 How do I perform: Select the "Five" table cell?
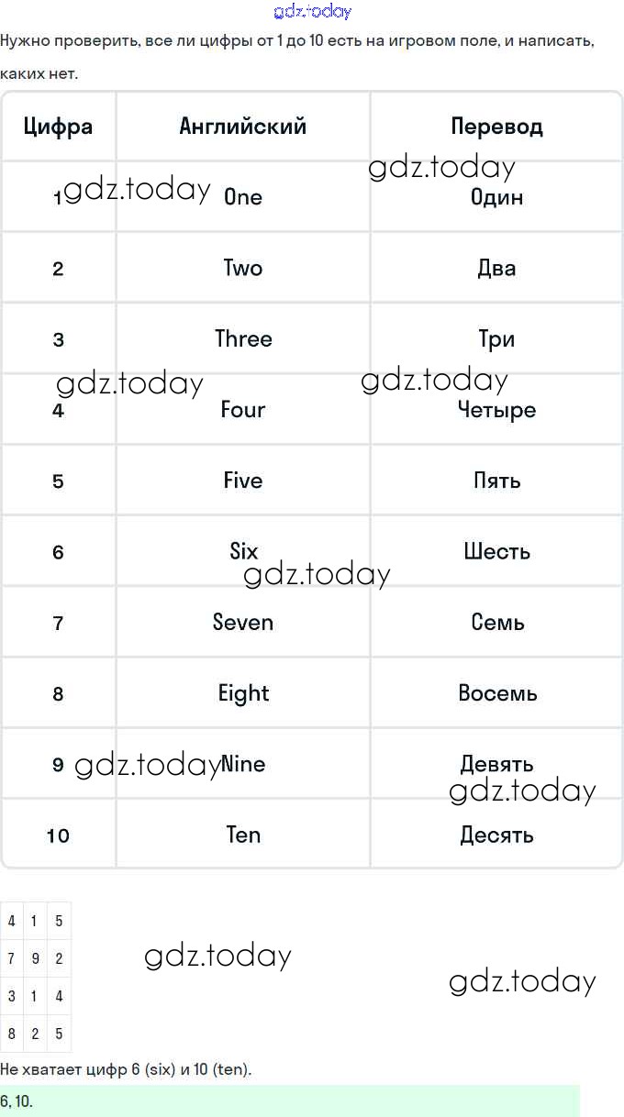[x=243, y=481]
